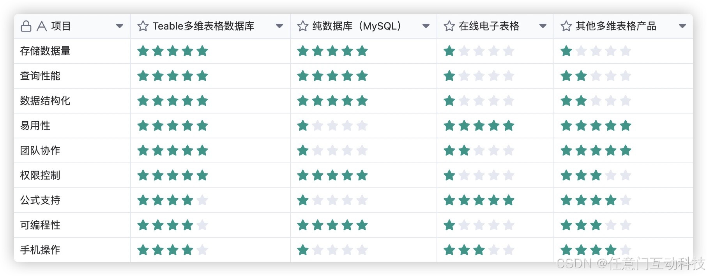The height and width of the screenshot is (276, 707).
Task: Open the 项目 column dropdown arrow
Action: click(x=120, y=26)
